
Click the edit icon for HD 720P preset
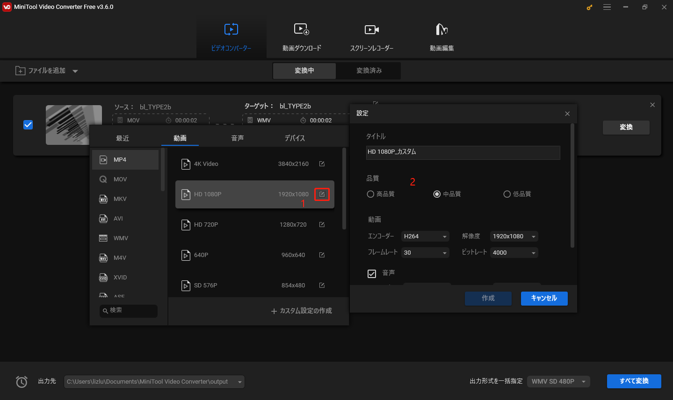coord(322,225)
